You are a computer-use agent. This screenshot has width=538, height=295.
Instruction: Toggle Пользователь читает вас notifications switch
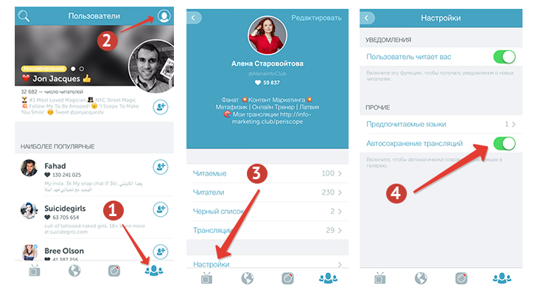point(504,57)
